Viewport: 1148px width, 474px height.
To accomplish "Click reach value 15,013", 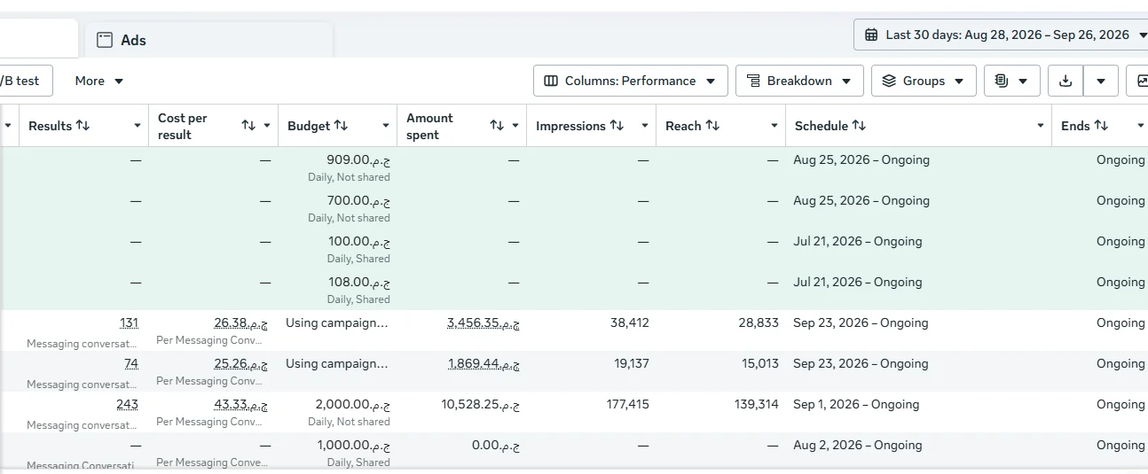I will 759,363.
